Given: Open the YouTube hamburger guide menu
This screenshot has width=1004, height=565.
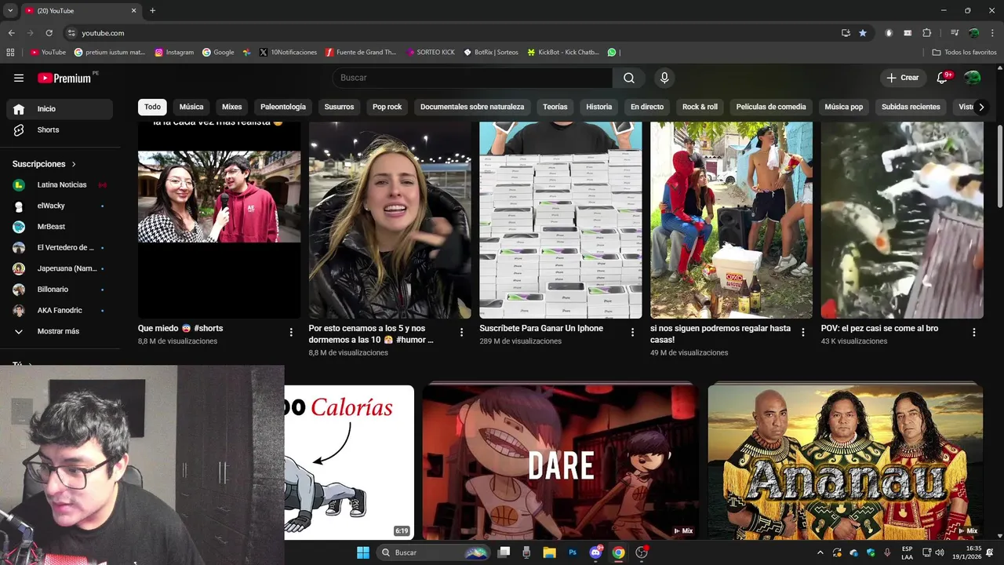Looking at the screenshot, I should tap(19, 78).
